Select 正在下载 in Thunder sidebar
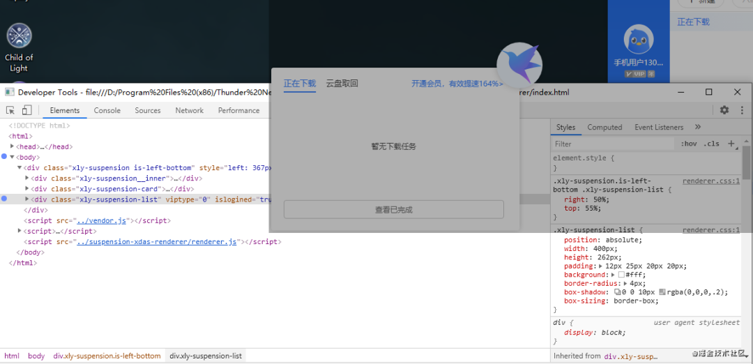The width and height of the screenshot is (753, 364). click(x=693, y=22)
